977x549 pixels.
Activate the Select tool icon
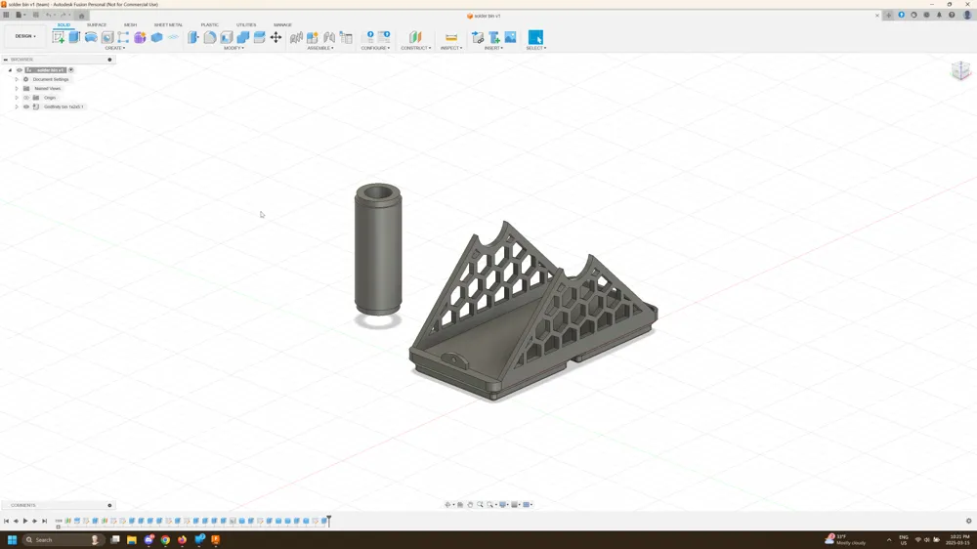pyautogui.click(x=535, y=37)
